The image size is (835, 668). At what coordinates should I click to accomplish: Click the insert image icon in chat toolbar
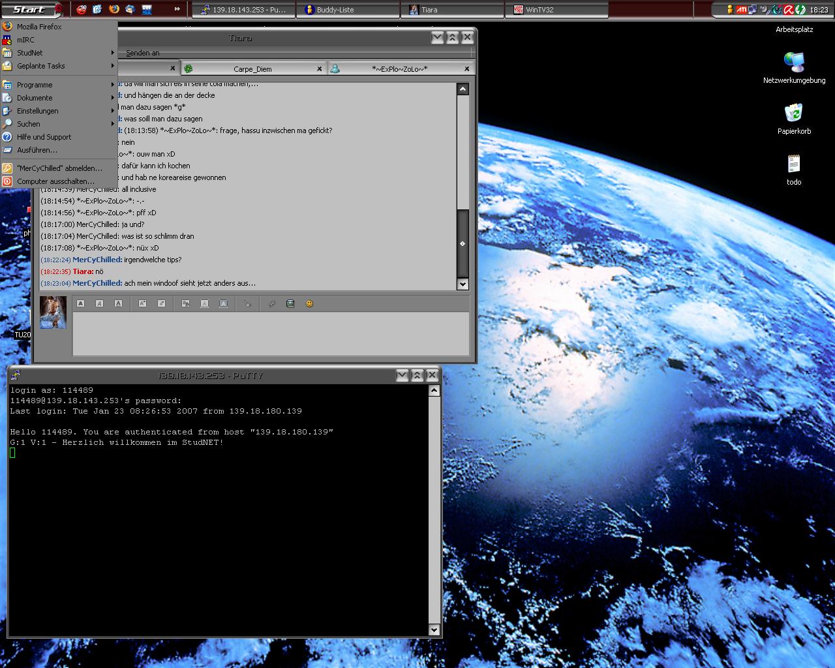(x=290, y=303)
